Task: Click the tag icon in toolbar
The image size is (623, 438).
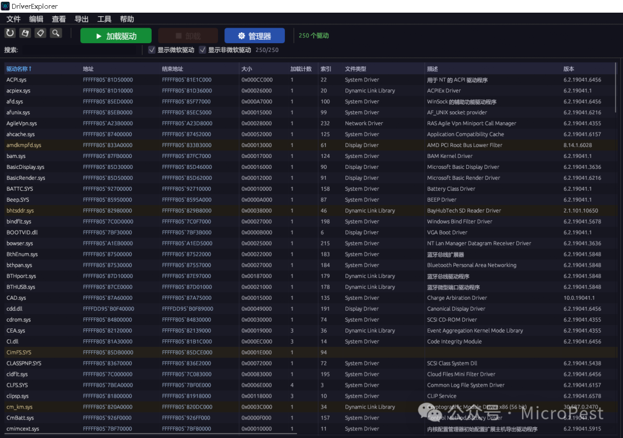Action: click(x=40, y=33)
